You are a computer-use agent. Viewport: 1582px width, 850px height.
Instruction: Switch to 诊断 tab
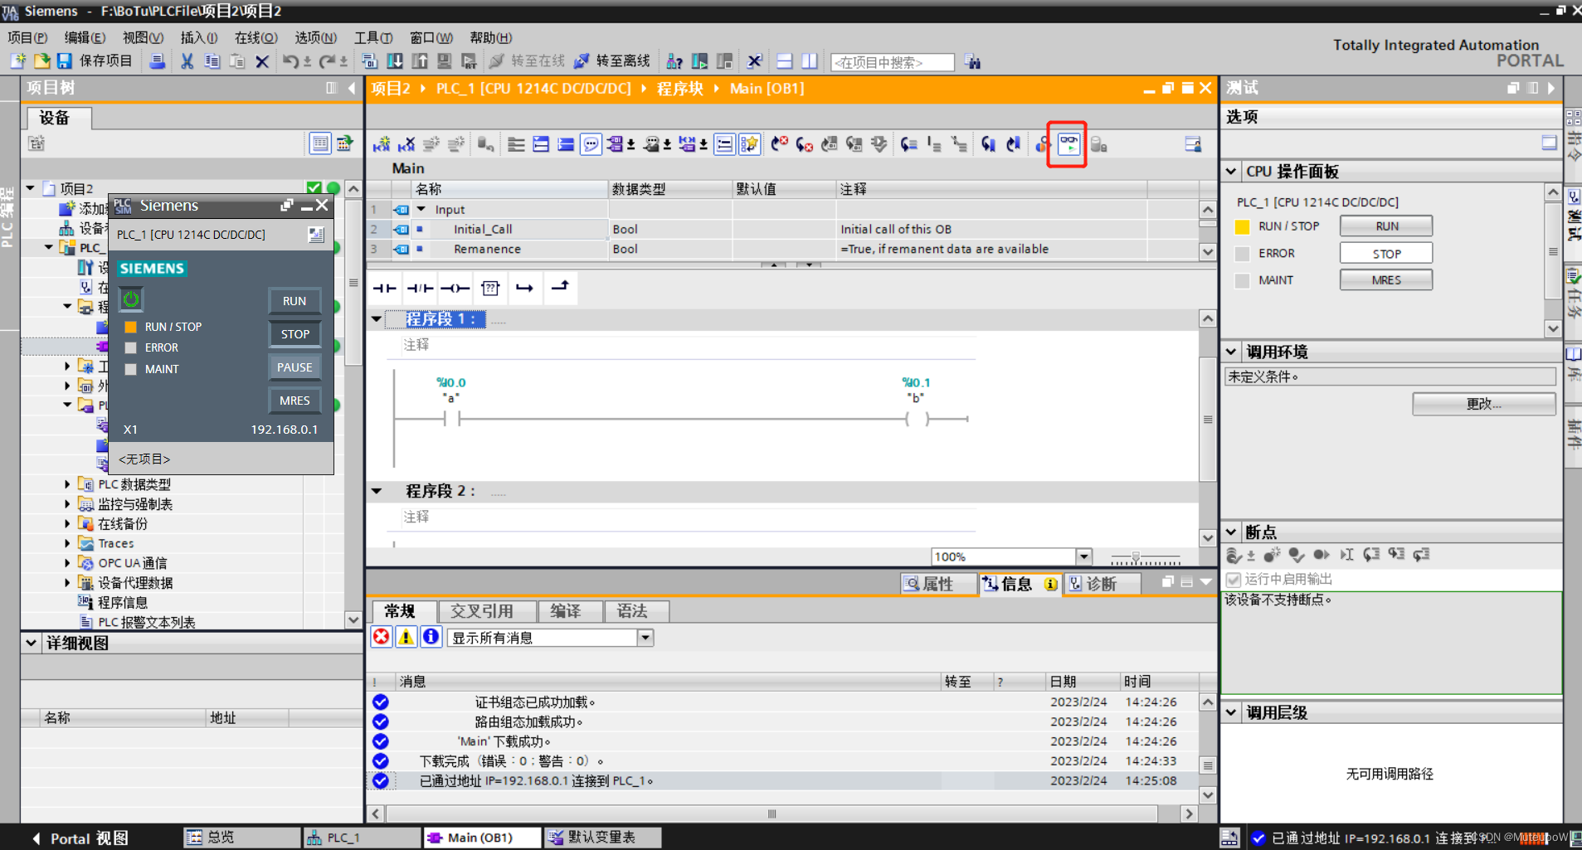(1102, 584)
